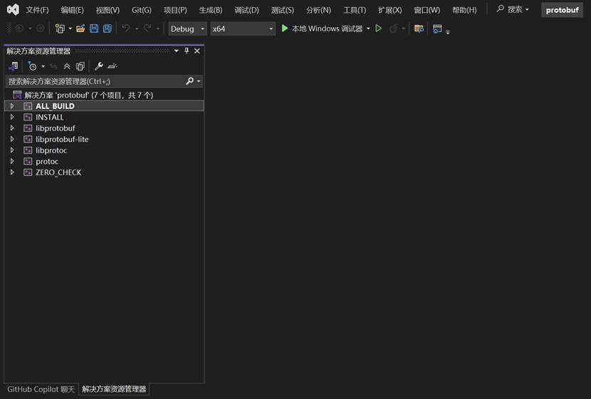
Task: Open the 编辑(E) menu
Action: pyautogui.click(x=72, y=10)
